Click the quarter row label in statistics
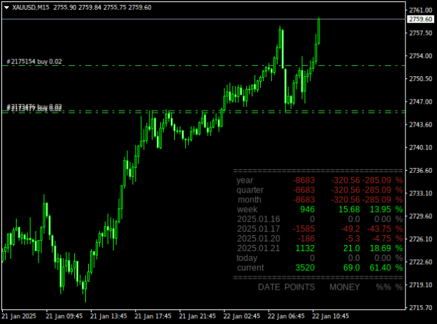Viewport: 437px width, 324px height. click(250, 190)
